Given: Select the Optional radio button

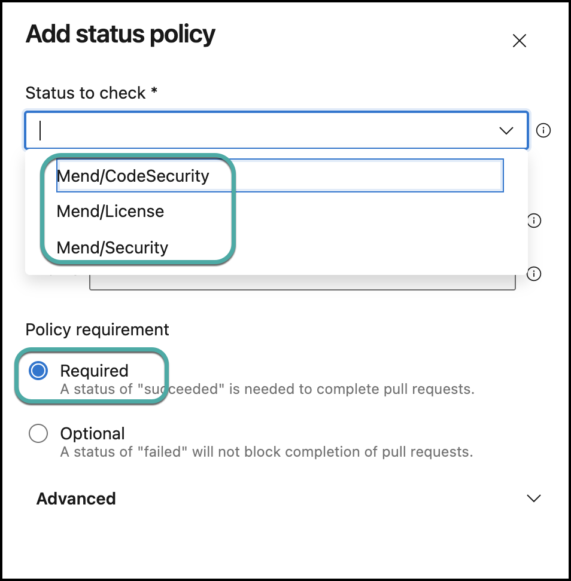Looking at the screenshot, I should (x=38, y=434).
